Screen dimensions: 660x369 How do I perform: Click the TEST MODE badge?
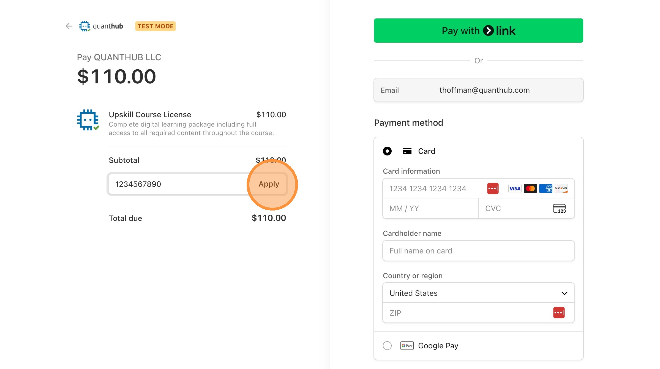pos(156,26)
